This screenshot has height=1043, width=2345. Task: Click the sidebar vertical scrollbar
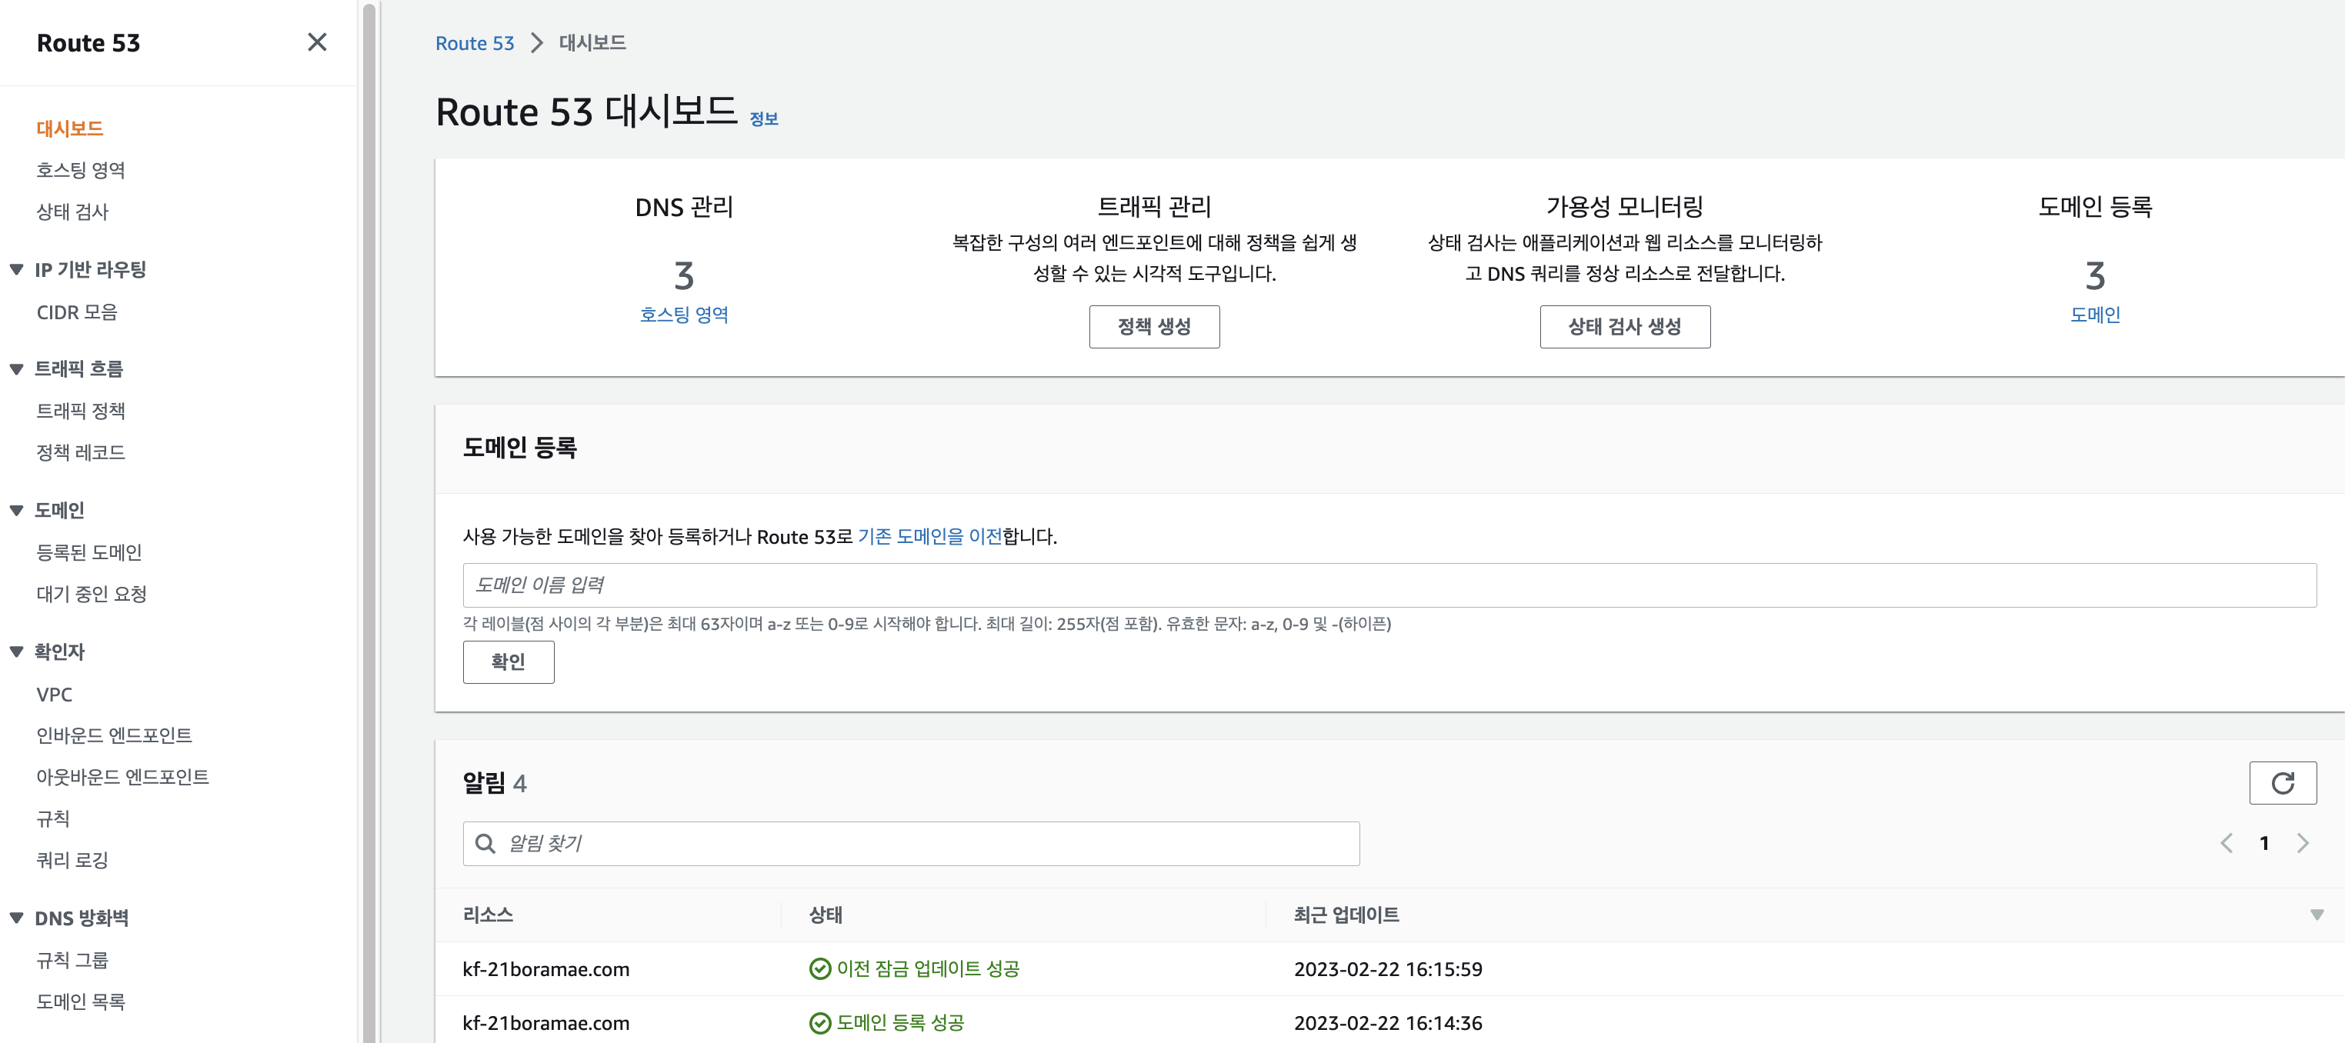point(369,521)
